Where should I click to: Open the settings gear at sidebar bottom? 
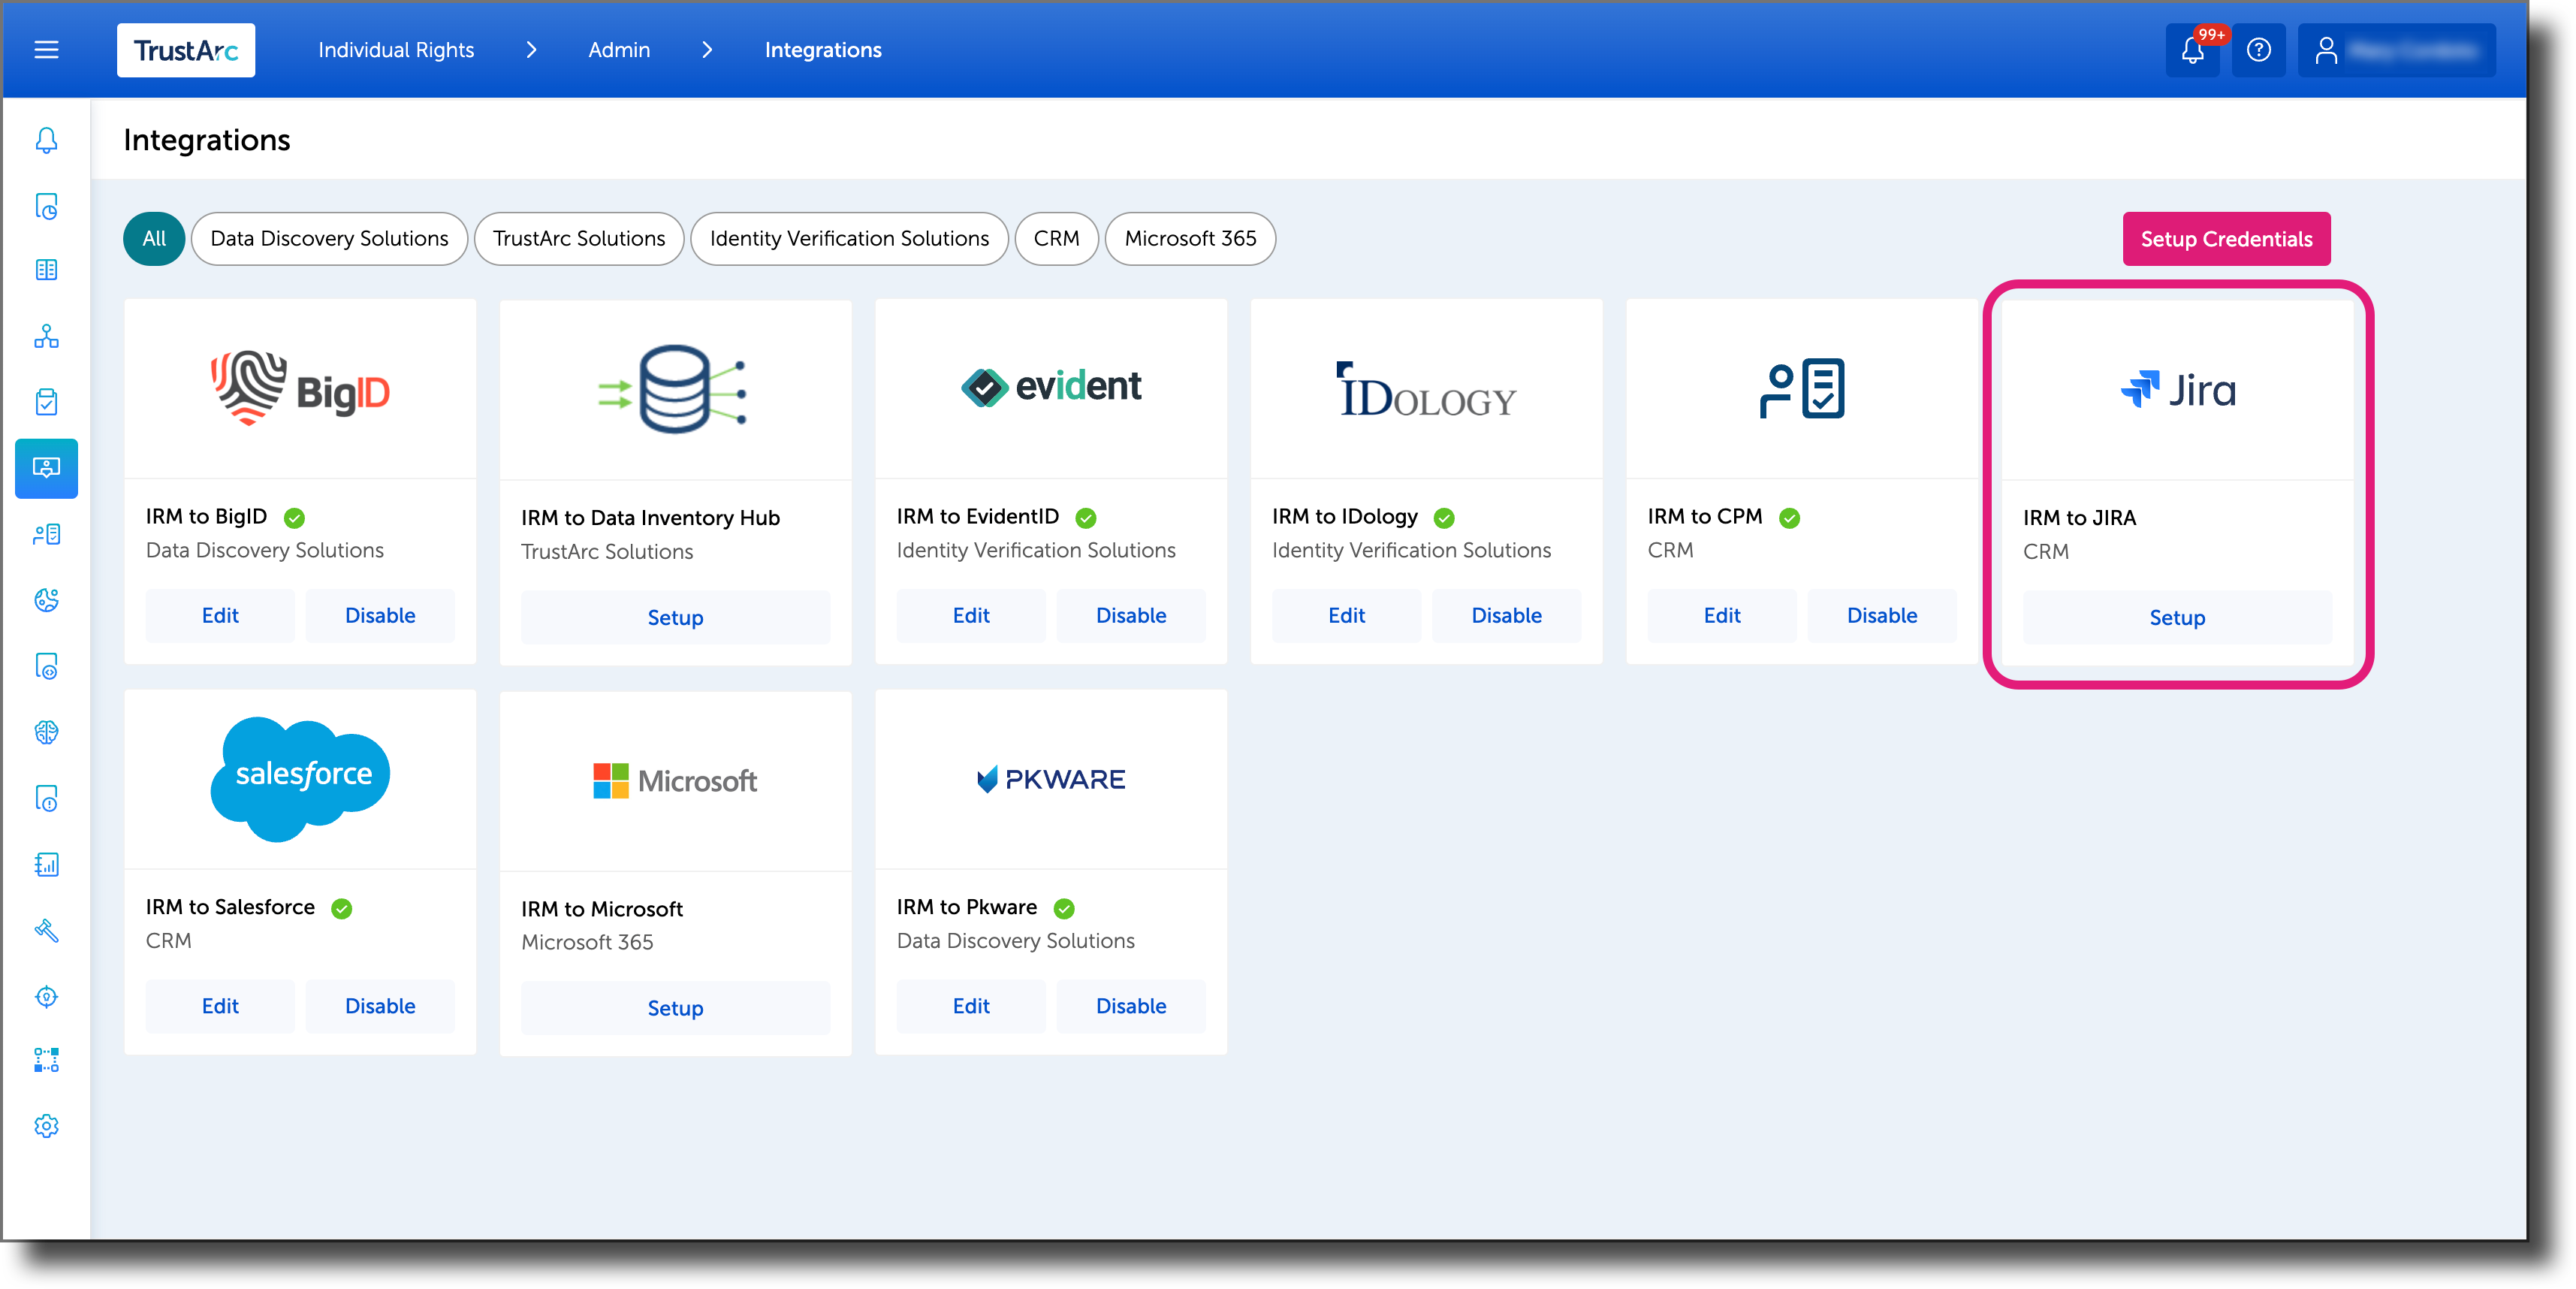tap(46, 1125)
